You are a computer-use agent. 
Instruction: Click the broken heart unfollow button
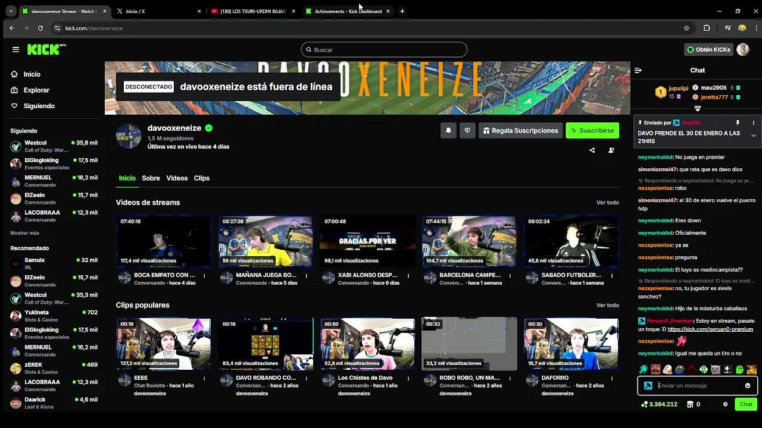pyautogui.click(x=467, y=131)
